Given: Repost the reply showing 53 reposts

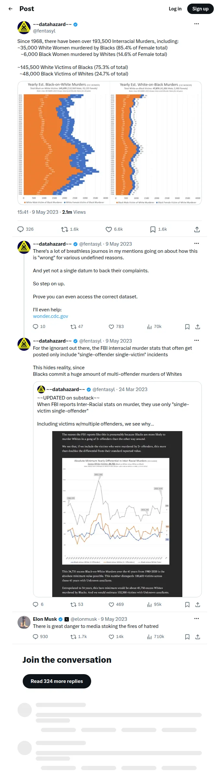Looking at the screenshot, I should [x=77, y=605].
